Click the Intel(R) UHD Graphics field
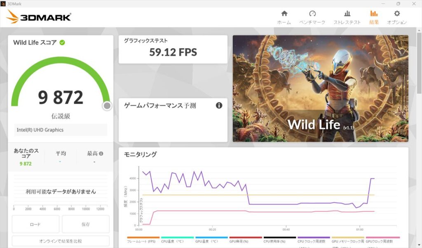The height and width of the screenshot is (248, 422). tap(61, 130)
